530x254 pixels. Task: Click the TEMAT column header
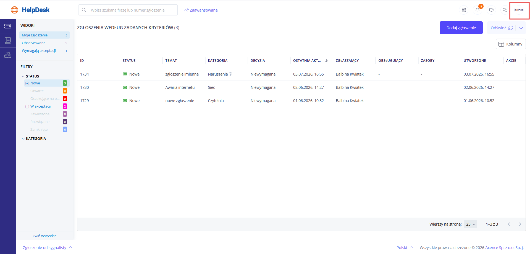171,61
